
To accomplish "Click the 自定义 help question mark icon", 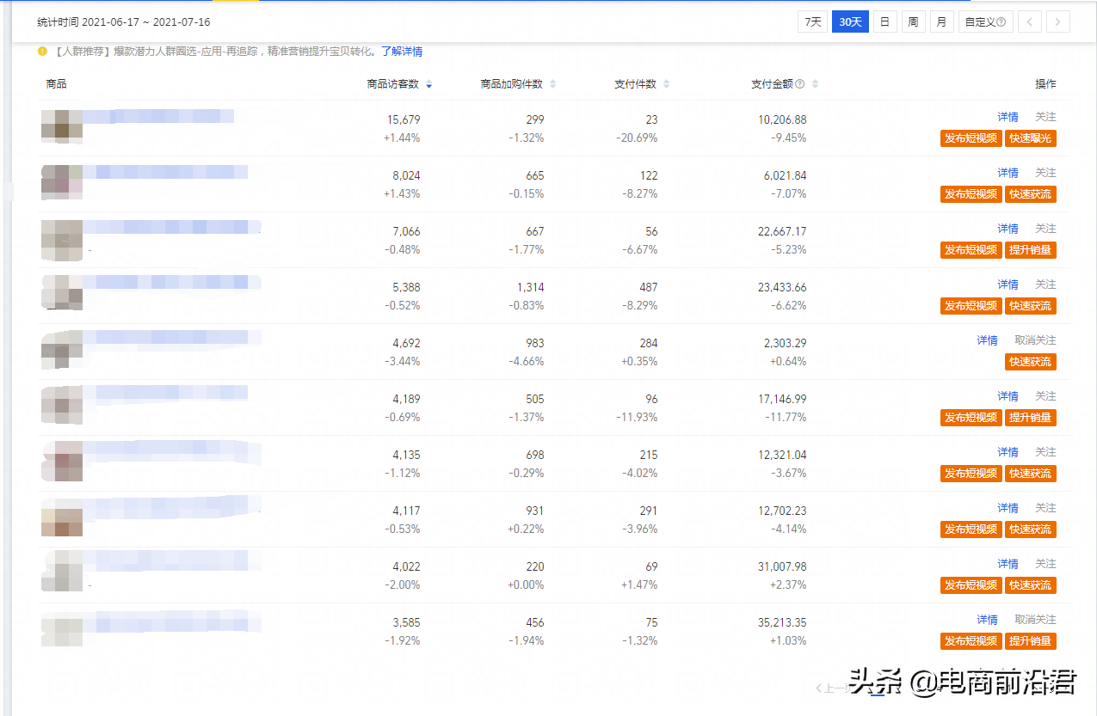I will (1003, 21).
